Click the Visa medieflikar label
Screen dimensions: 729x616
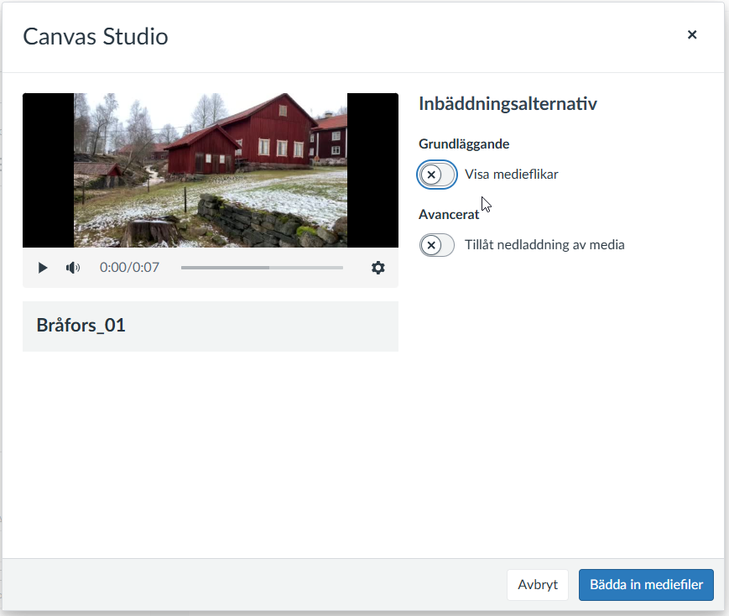pos(512,174)
